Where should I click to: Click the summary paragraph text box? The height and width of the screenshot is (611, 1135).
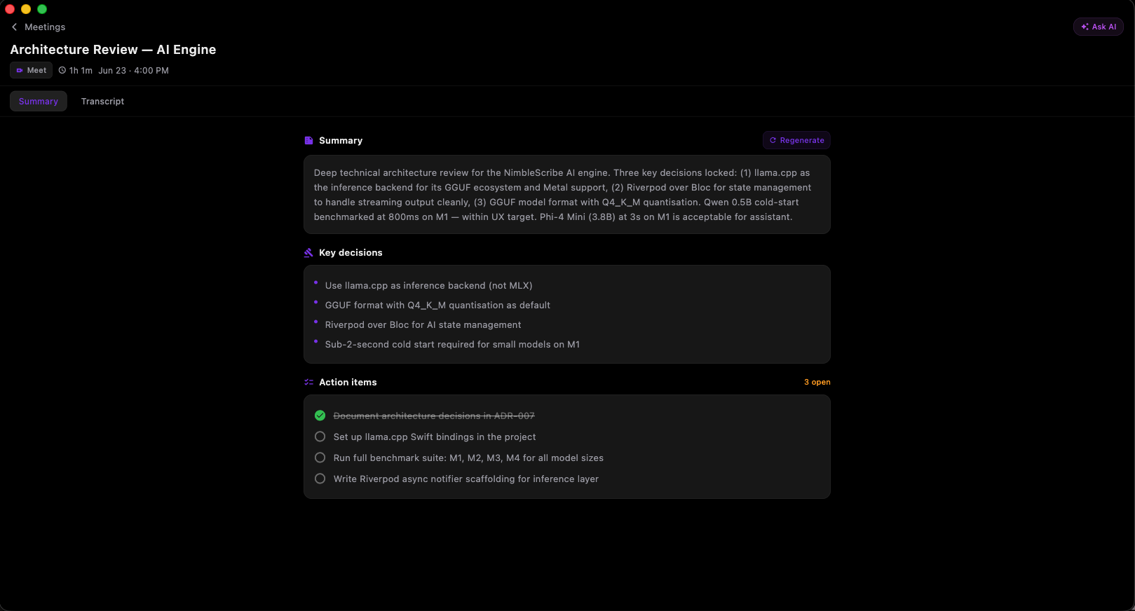567,194
